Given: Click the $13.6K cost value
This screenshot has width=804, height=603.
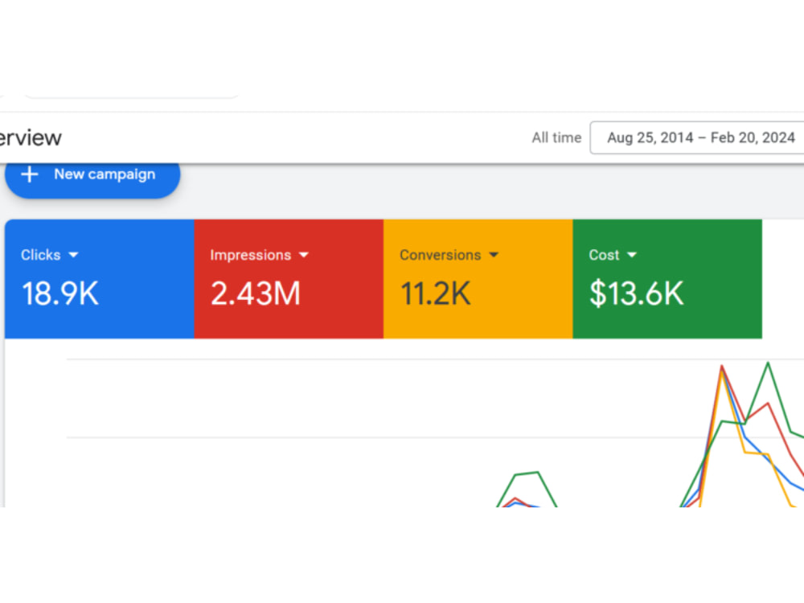Looking at the screenshot, I should (x=636, y=293).
